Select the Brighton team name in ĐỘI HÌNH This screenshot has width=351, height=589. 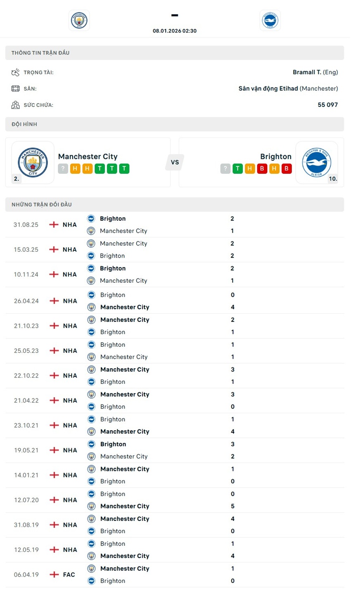[276, 156]
